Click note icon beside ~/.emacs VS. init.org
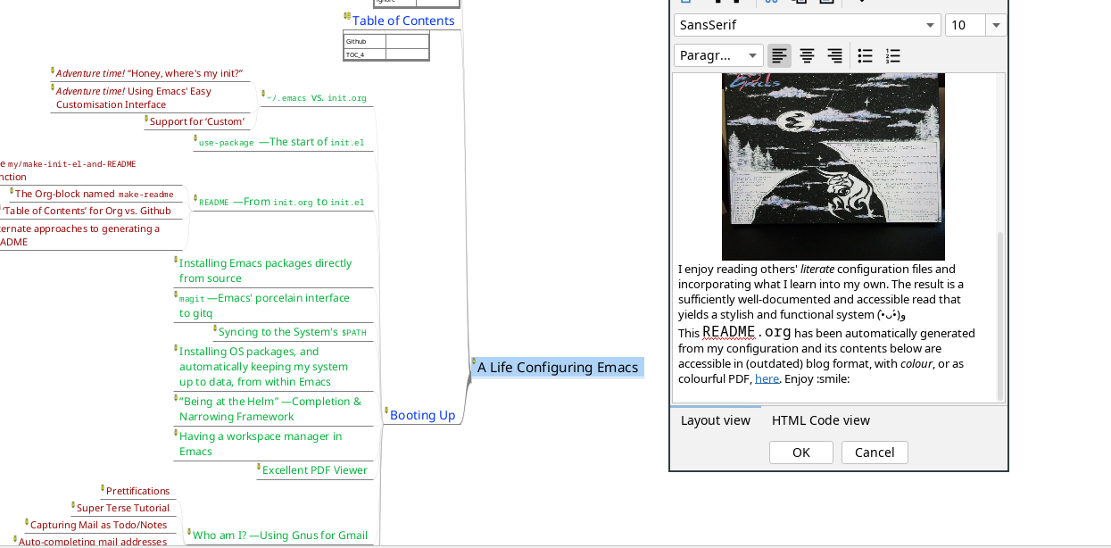Image resolution: width=1111 pixels, height=548 pixels. (263, 93)
